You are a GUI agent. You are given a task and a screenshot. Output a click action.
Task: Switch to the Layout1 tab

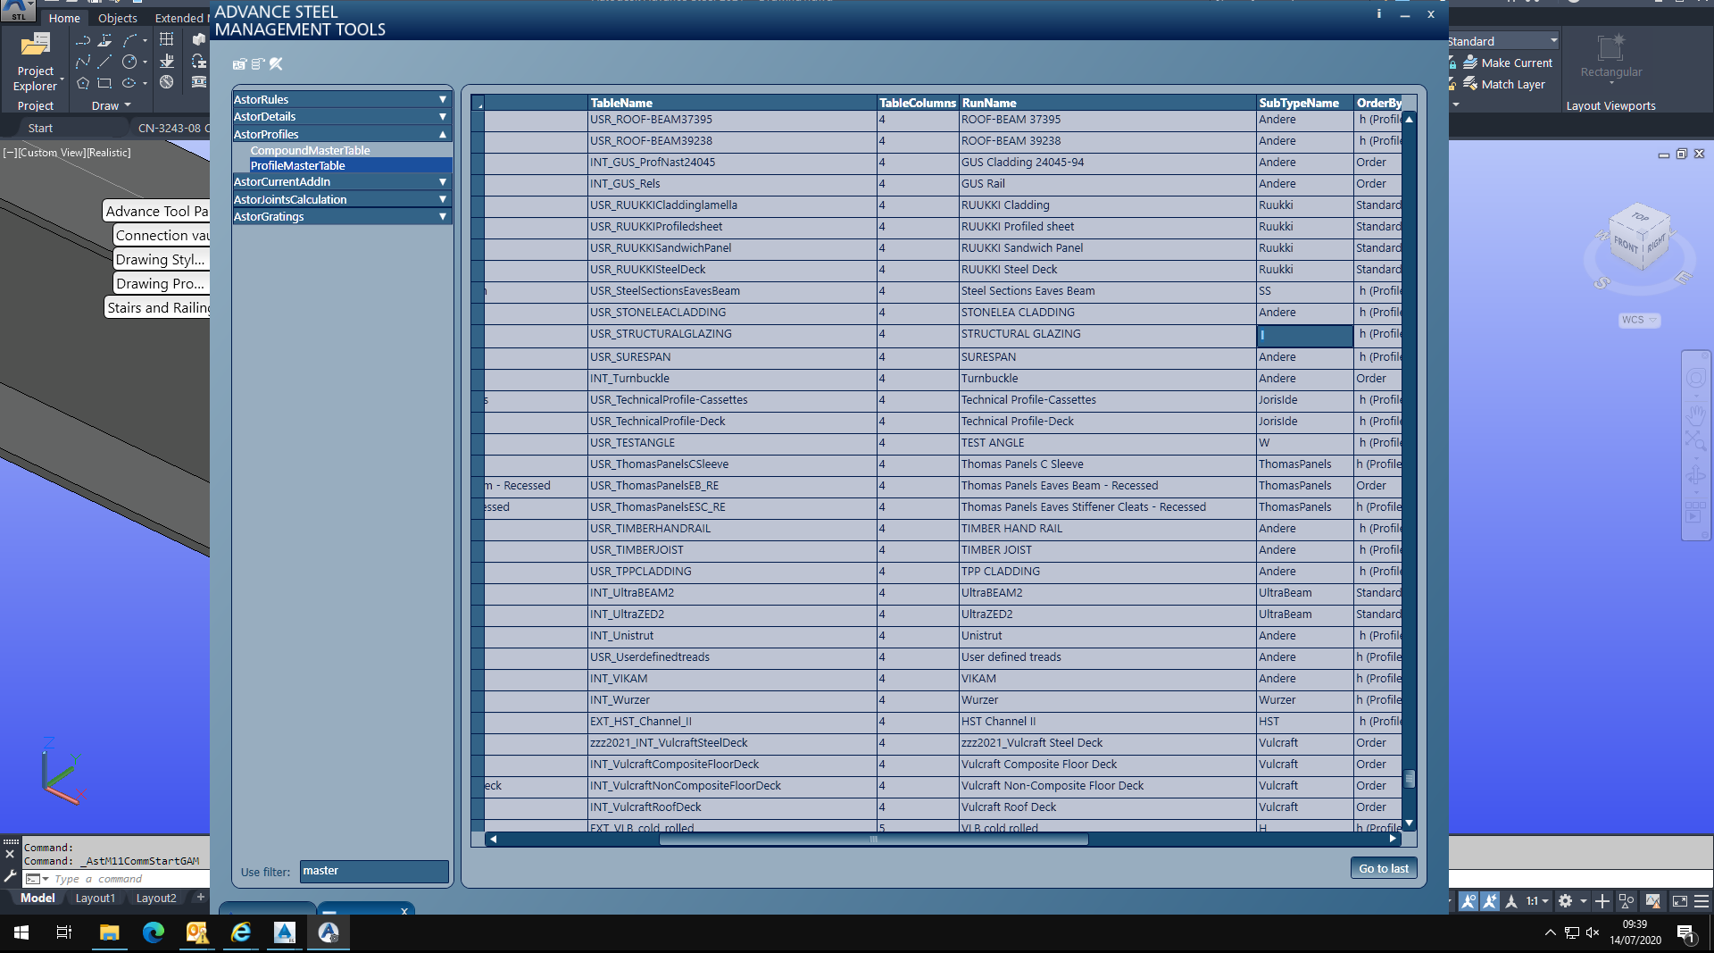coord(96,899)
